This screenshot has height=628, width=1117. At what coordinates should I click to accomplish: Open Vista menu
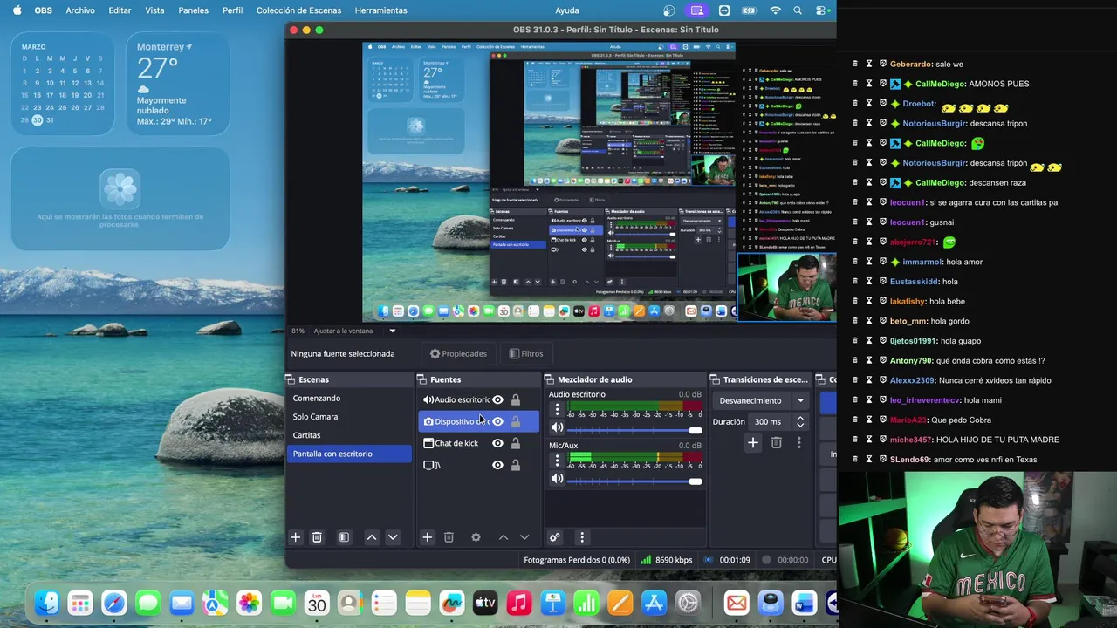154,10
